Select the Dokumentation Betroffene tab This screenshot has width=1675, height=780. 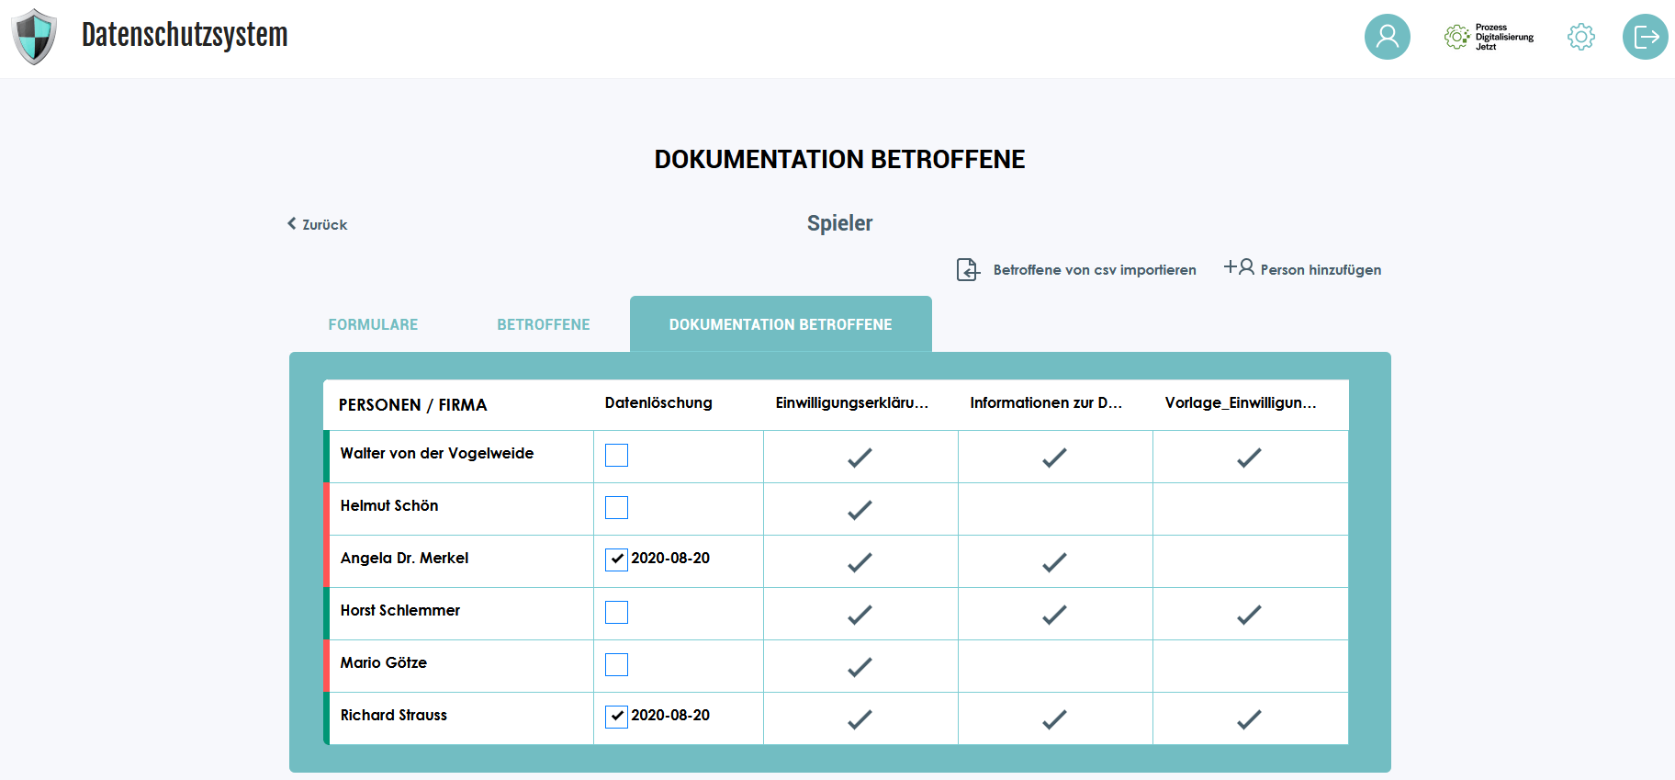(x=781, y=324)
